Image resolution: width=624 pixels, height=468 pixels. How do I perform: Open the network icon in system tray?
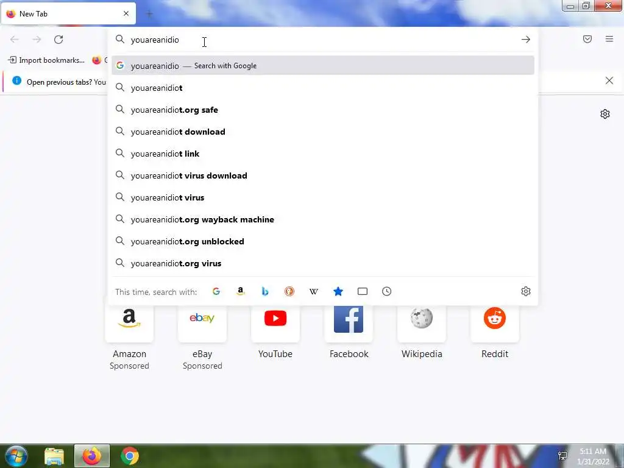click(x=562, y=456)
